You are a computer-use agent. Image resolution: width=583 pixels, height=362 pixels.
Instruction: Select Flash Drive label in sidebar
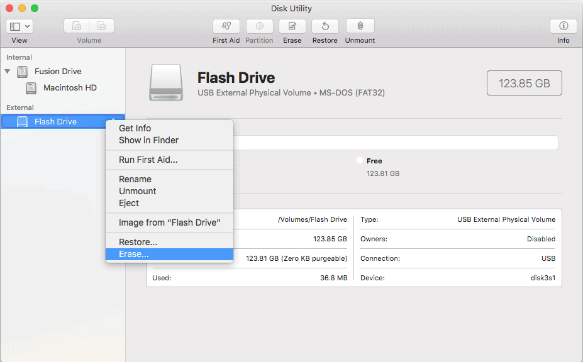pos(56,121)
